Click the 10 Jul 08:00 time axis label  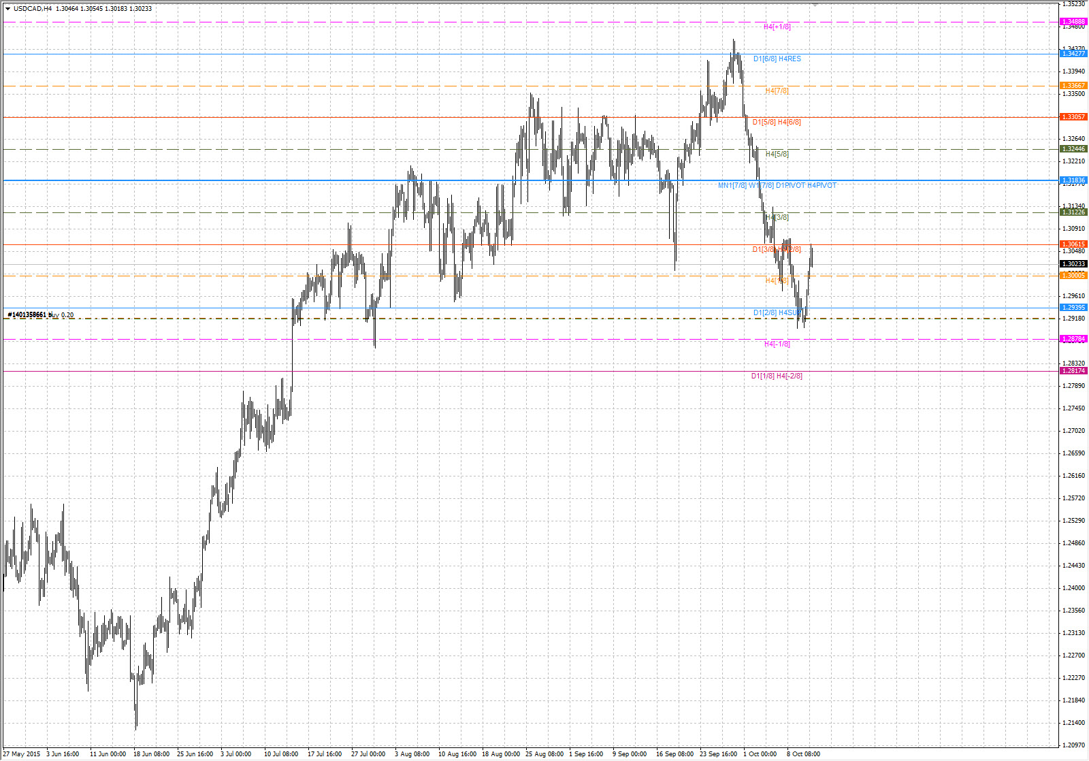coord(281,754)
